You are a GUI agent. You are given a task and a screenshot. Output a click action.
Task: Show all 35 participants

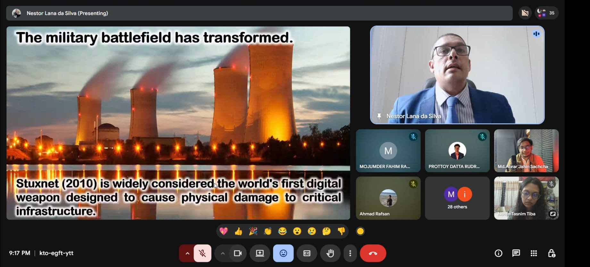click(x=546, y=13)
